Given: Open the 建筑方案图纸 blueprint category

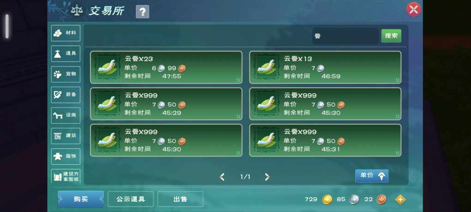Looking at the screenshot, I should (66, 176).
